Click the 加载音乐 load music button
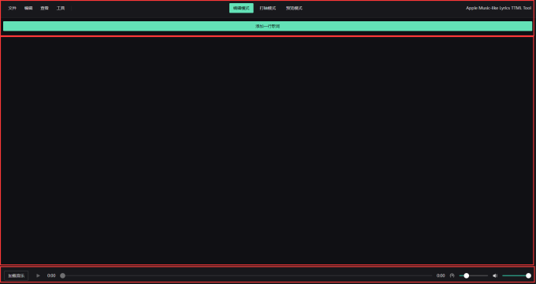The height and width of the screenshot is (284, 536). [16, 275]
